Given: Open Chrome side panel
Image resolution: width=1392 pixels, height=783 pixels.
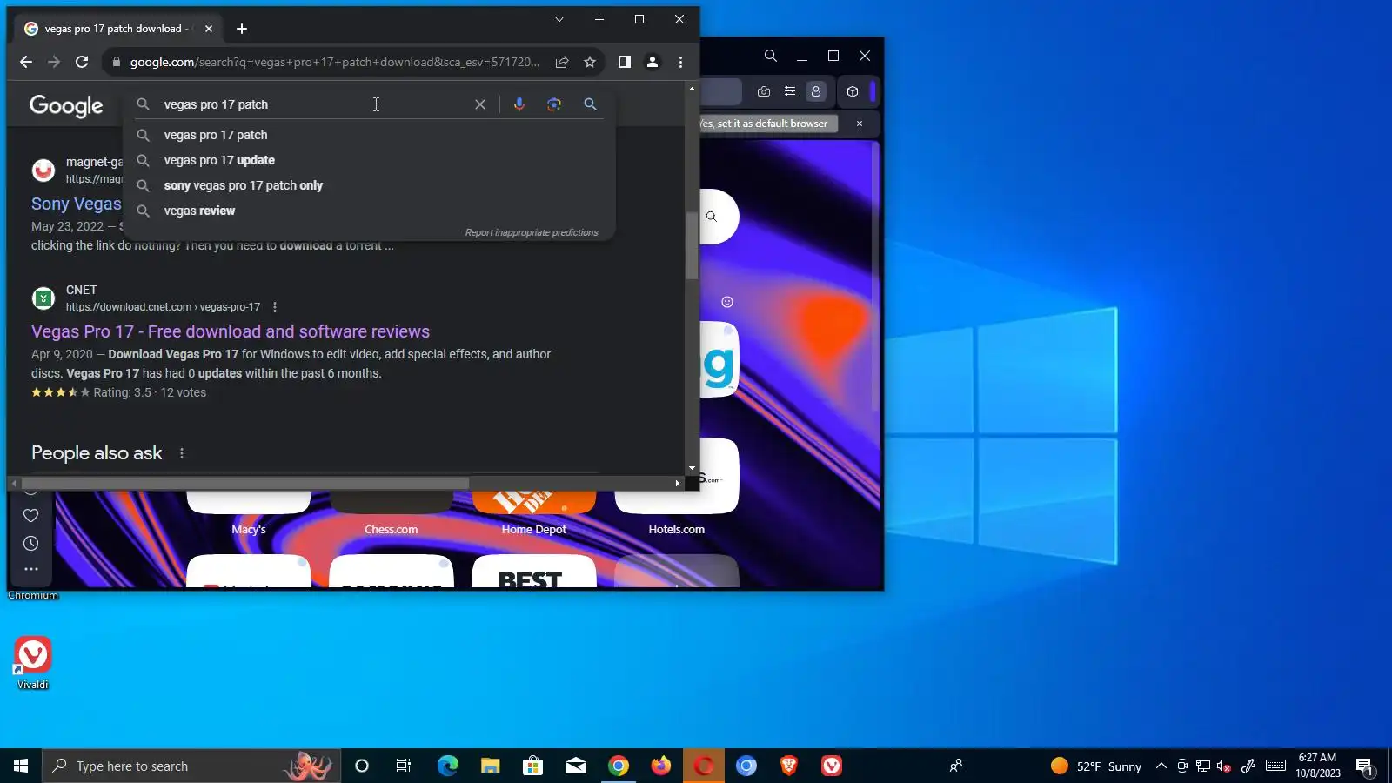Looking at the screenshot, I should [x=624, y=62].
